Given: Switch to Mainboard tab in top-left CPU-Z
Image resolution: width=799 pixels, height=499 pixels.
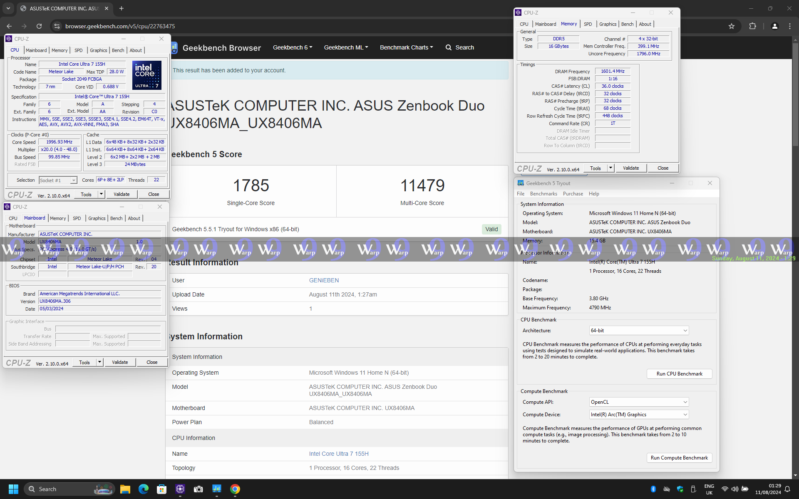Looking at the screenshot, I should coord(36,50).
